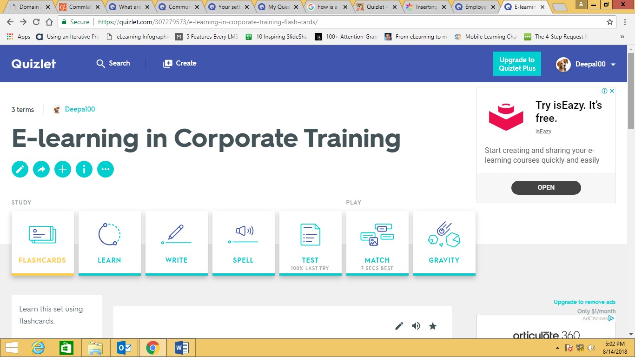Click the Upgrade to Quizlet Plus button
The width and height of the screenshot is (635, 357).
517,64
